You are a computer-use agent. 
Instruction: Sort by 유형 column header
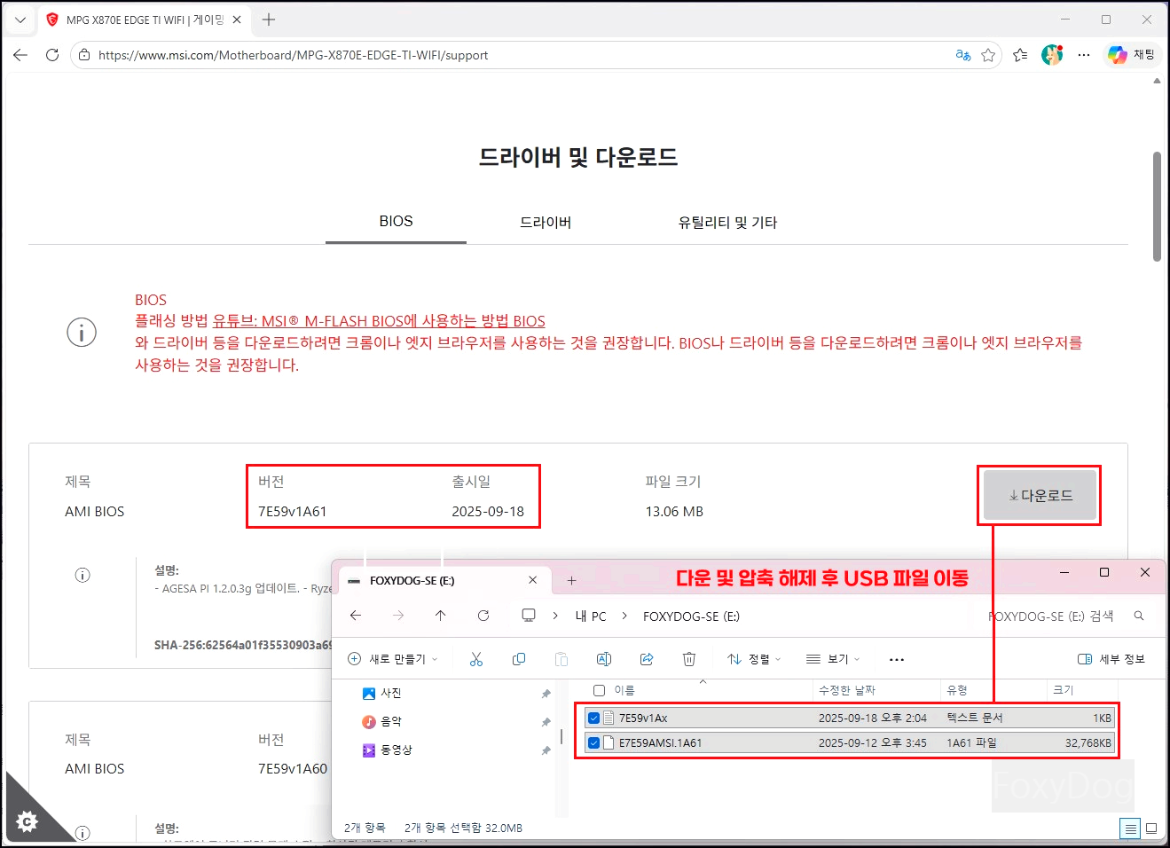pos(957,690)
